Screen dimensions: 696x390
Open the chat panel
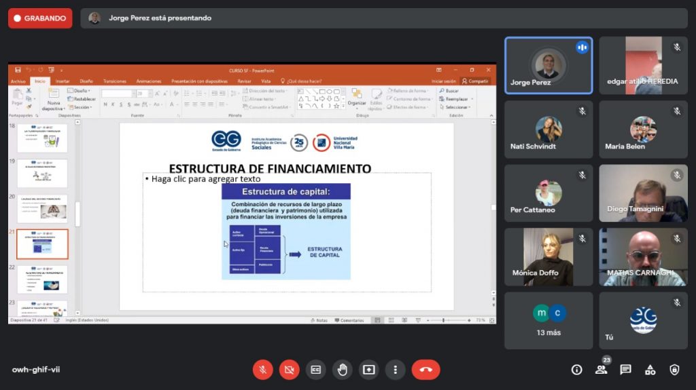625,370
